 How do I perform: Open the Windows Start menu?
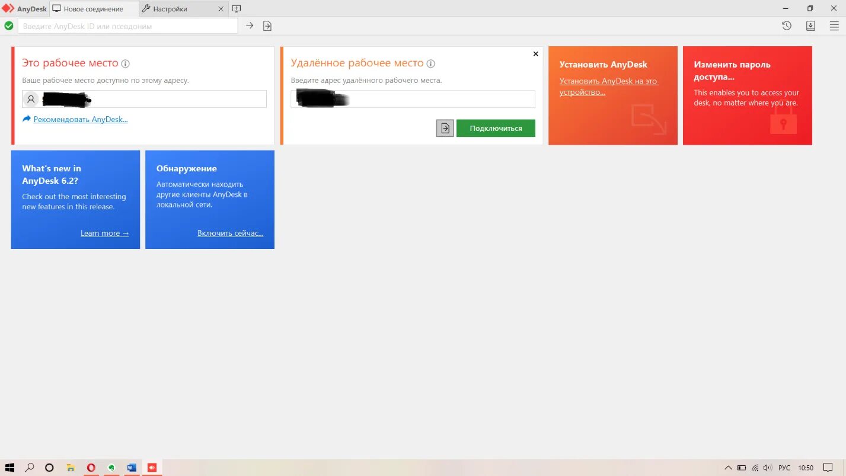(9, 468)
